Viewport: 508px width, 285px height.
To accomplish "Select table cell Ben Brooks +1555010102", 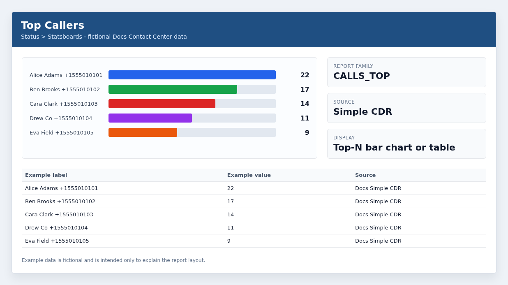I will point(60,201).
